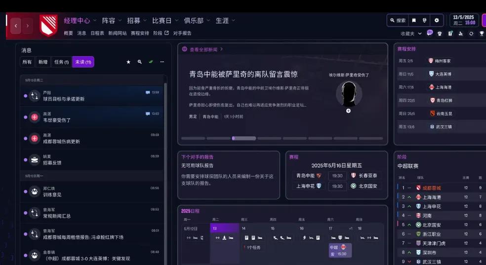Switch to 所有 messages tab

coord(27,62)
